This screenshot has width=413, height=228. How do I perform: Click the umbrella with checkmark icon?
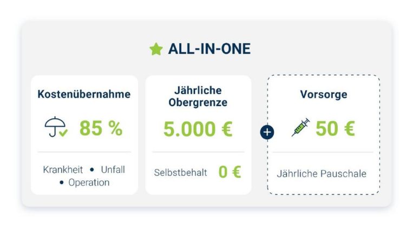[56, 128]
